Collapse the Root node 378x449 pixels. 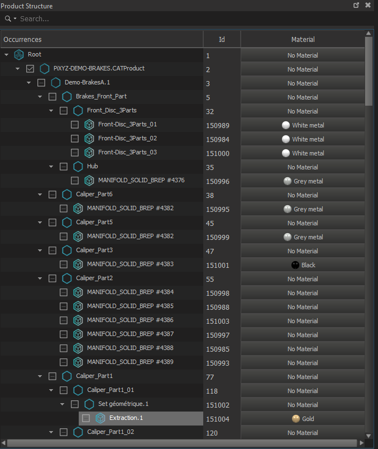click(x=6, y=55)
